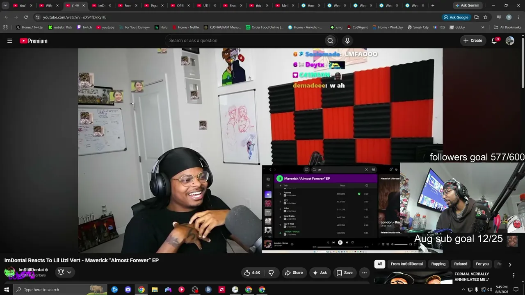Screen dimensions: 525x295
Task: Open File Explorer from the taskbar
Action: pyautogui.click(x=155, y=290)
